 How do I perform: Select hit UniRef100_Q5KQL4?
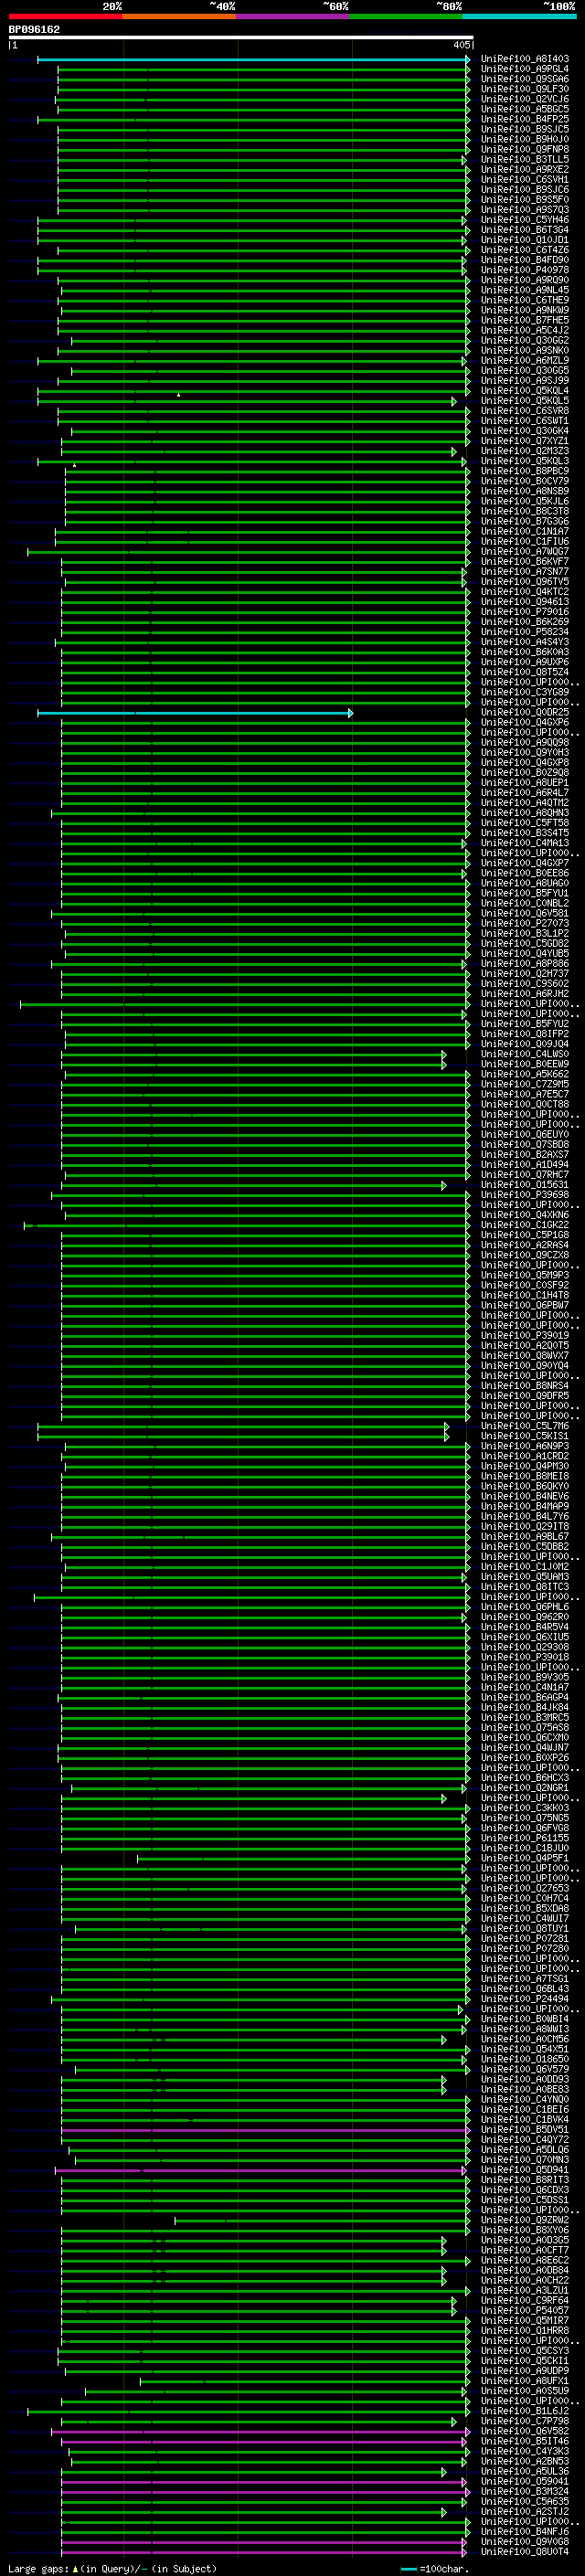(525, 391)
